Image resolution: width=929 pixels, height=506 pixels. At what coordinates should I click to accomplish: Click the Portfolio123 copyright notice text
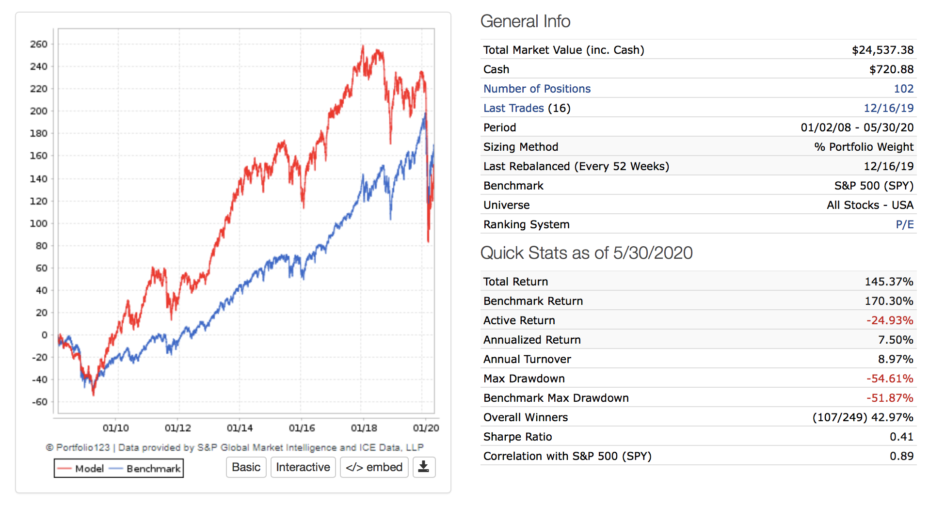click(235, 447)
